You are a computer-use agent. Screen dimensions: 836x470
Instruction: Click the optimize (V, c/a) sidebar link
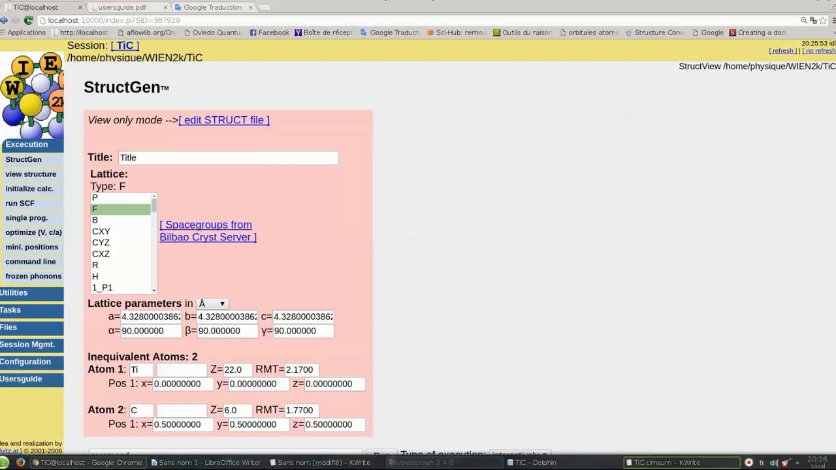coord(33,232)
